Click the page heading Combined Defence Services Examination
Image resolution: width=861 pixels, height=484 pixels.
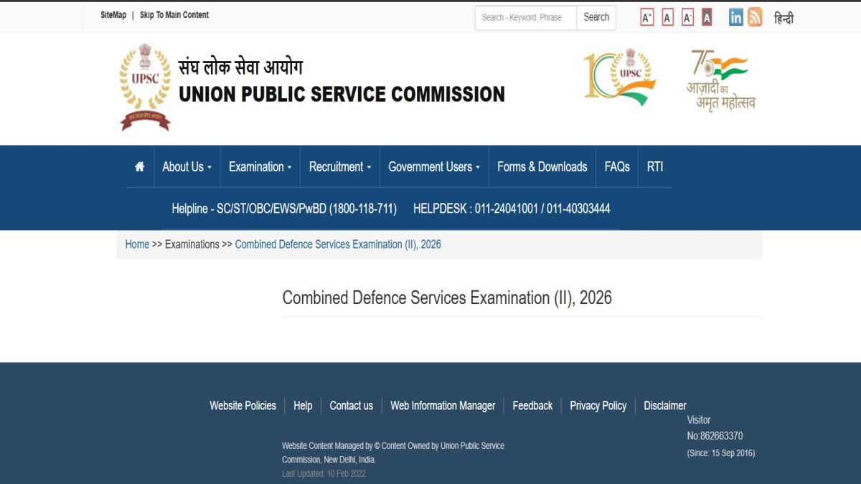click(447, 298)
